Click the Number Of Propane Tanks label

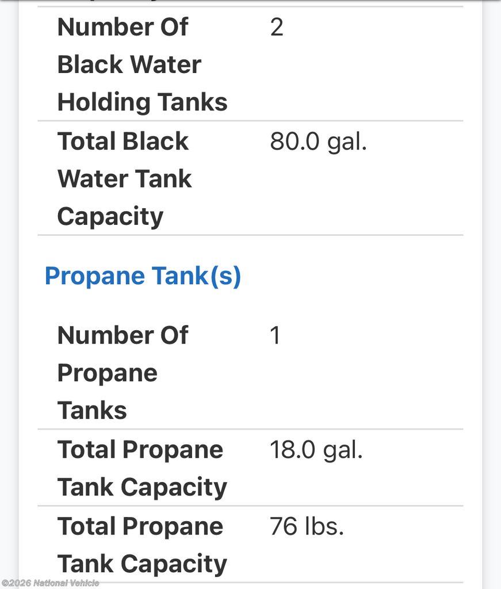click(x=123, y=373)
